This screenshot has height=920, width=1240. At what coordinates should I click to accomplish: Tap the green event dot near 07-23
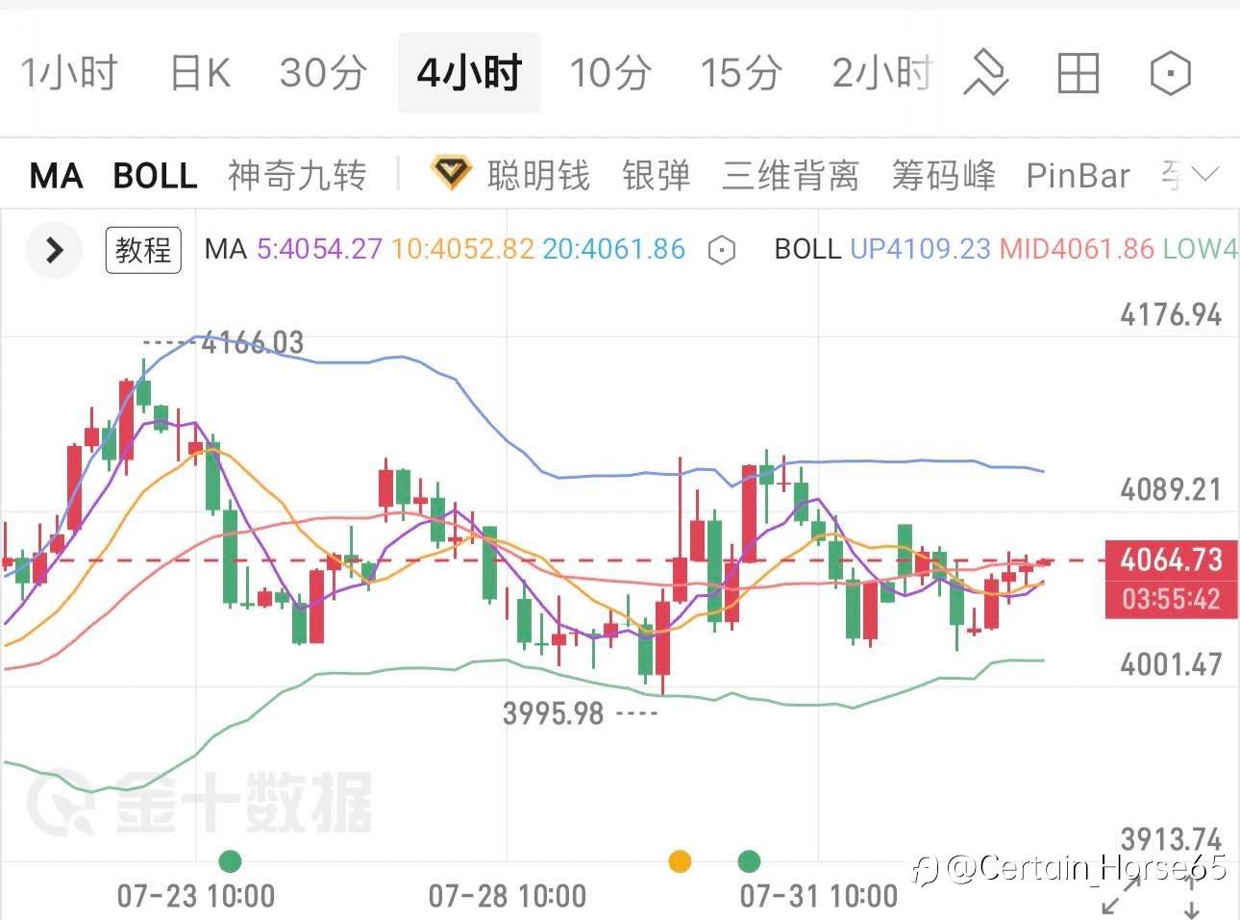point(230,860)
